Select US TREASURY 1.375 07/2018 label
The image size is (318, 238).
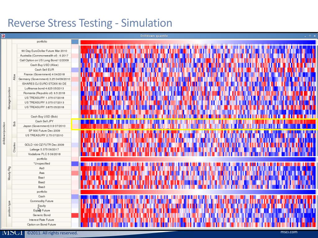pyautogui.click(x=44, y=98)
